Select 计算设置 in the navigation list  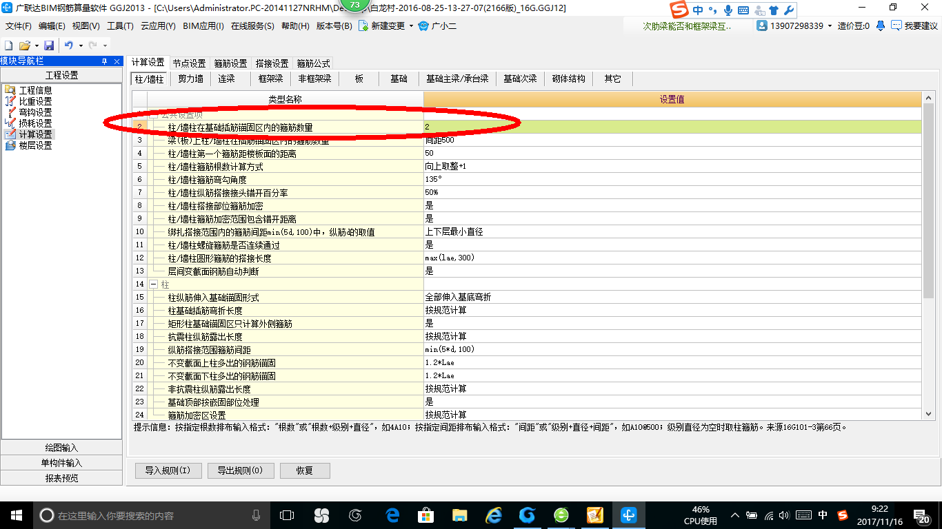tap(35, 134)
